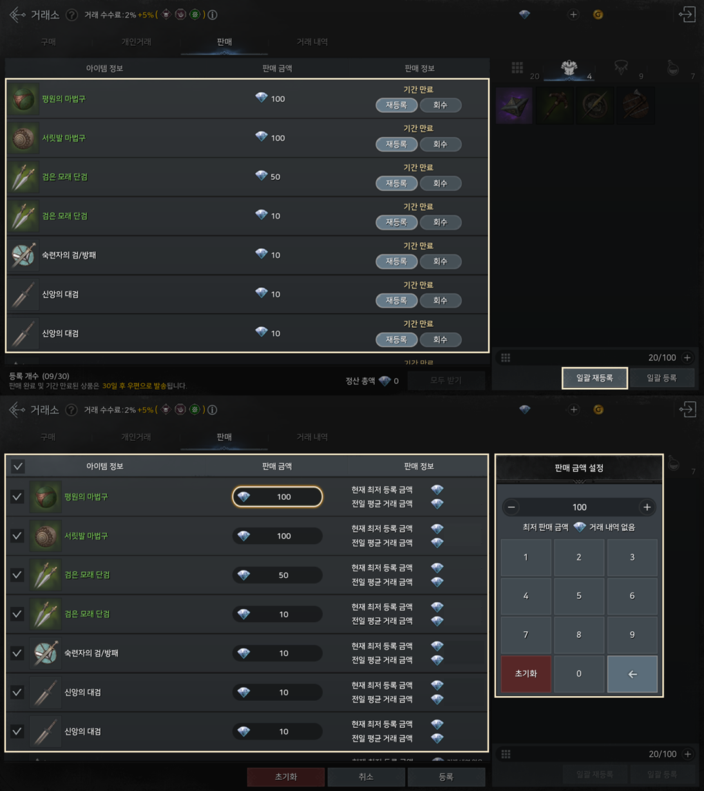Decrease sale price with the minus button
The image size is (704, 791).
click(511, 508)
